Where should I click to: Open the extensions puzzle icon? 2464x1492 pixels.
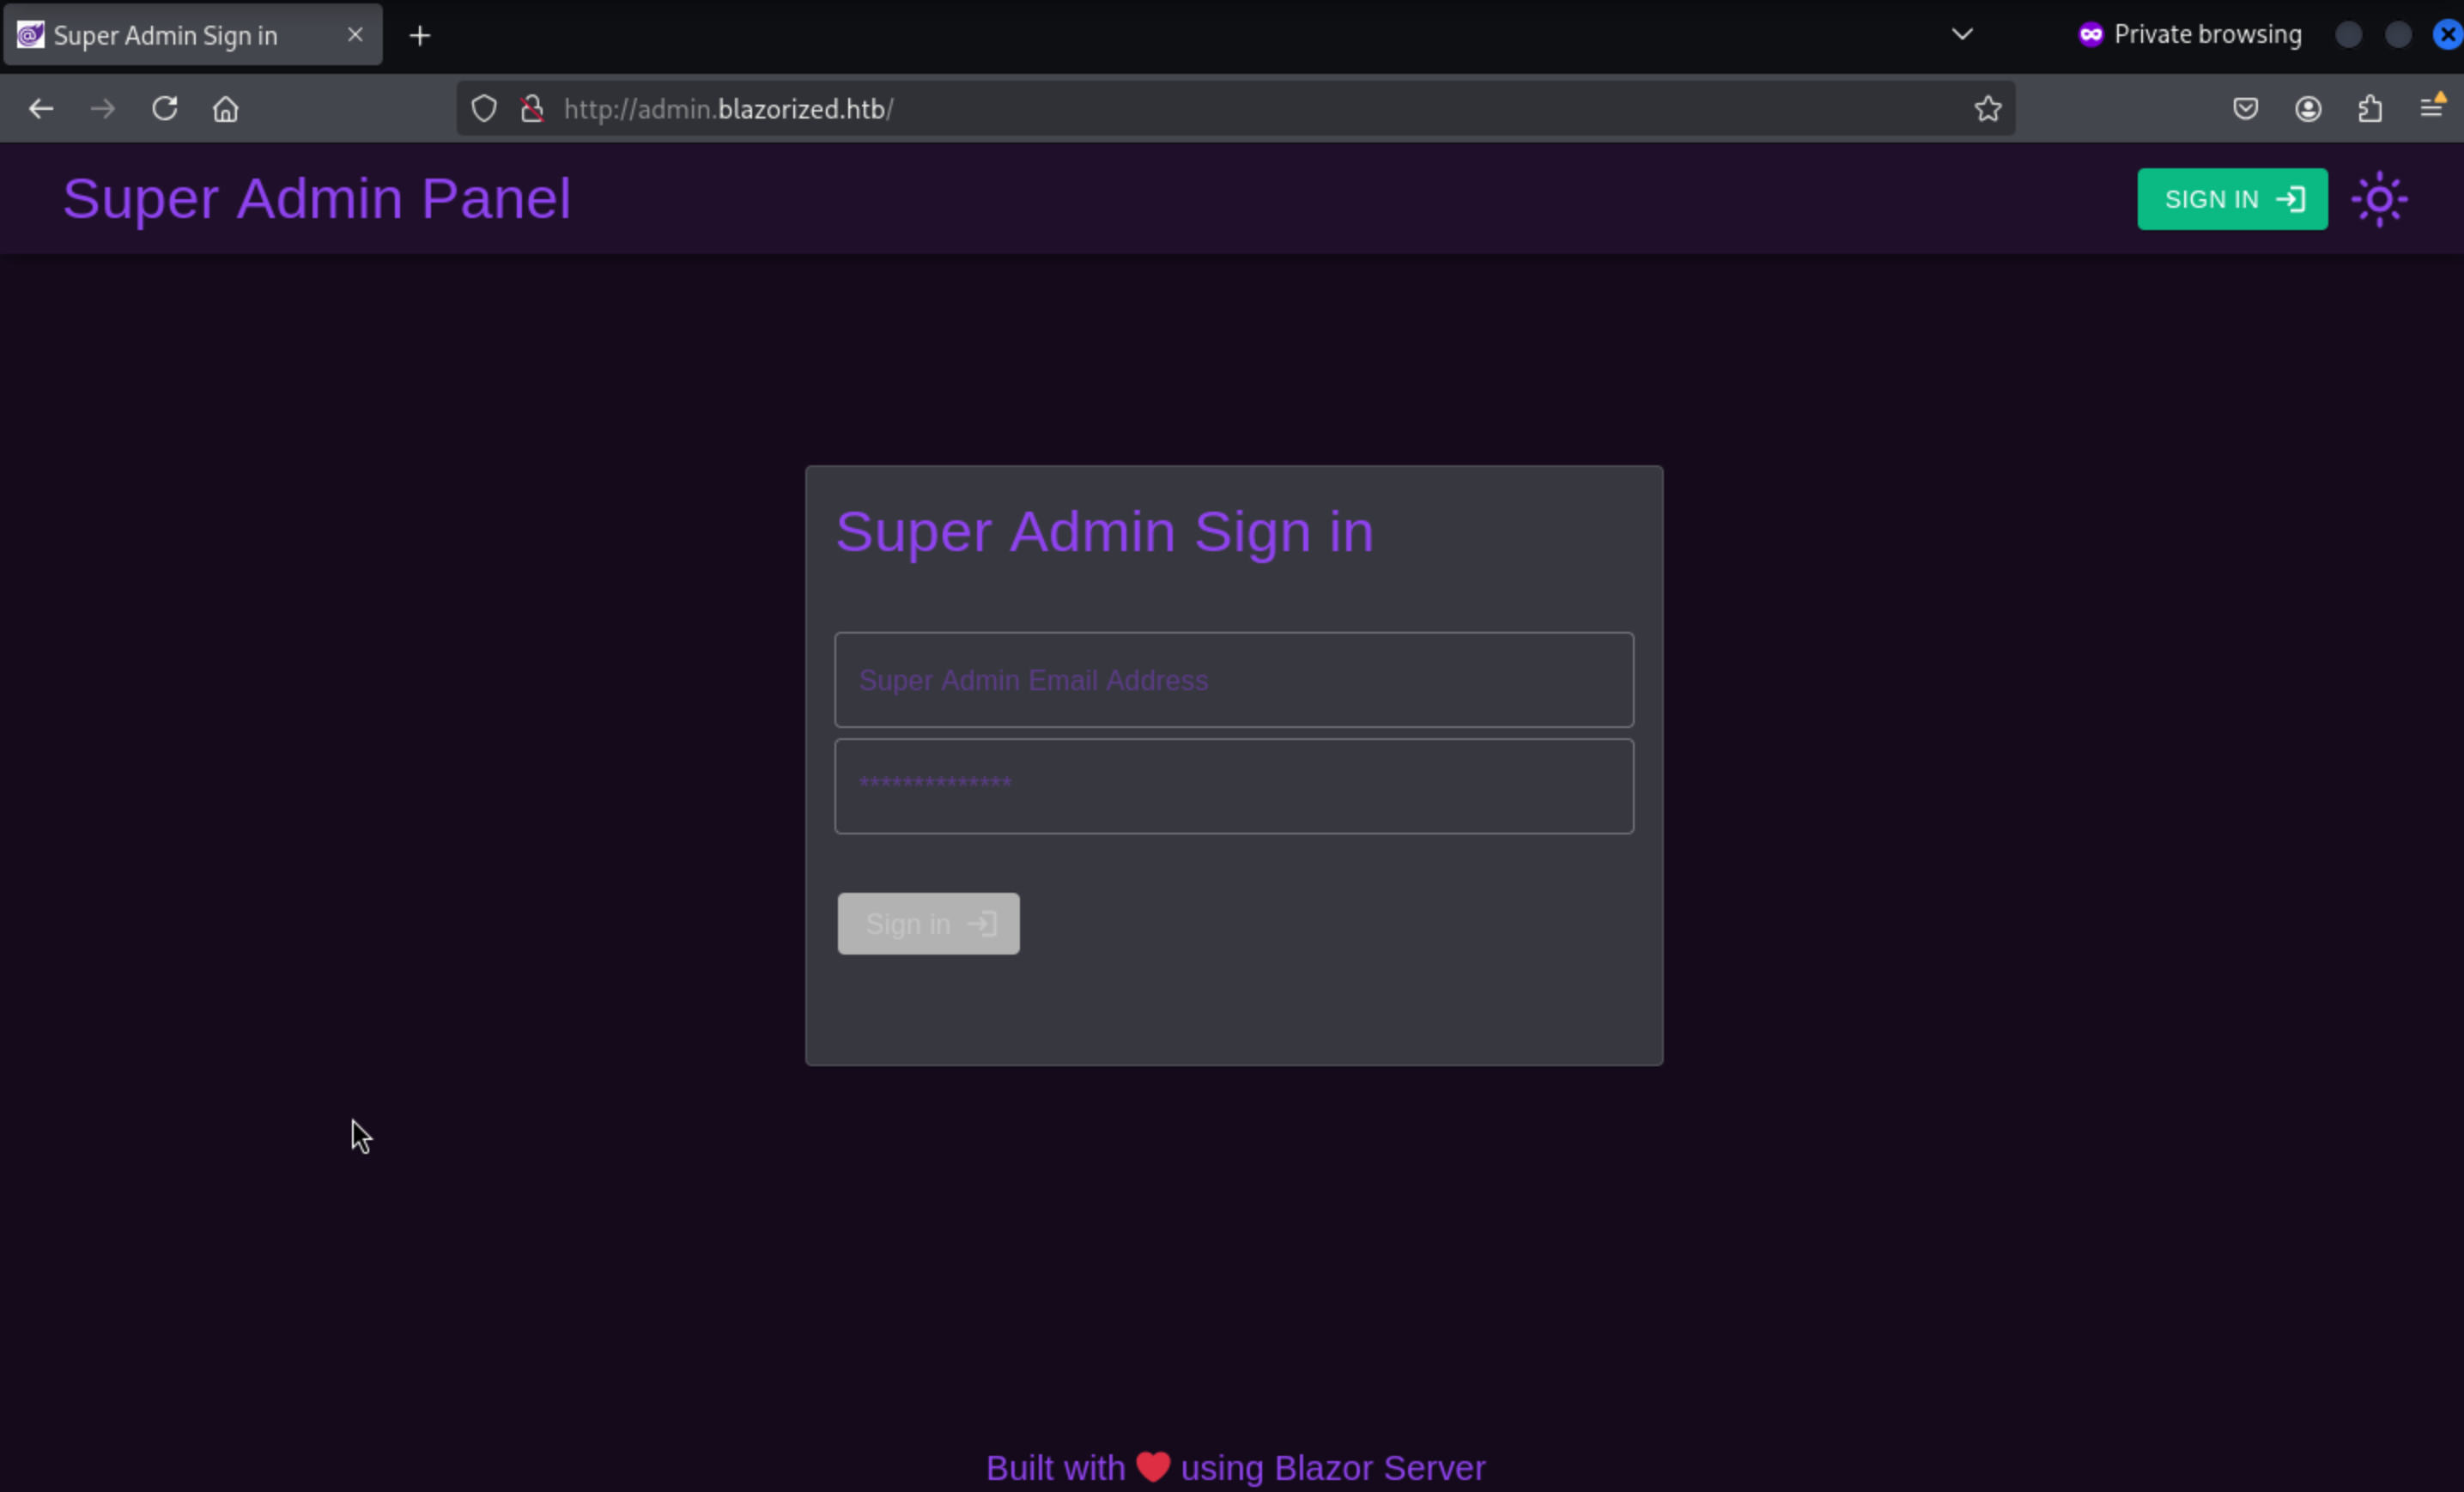pyautogui.click(x=2370, y=109)
